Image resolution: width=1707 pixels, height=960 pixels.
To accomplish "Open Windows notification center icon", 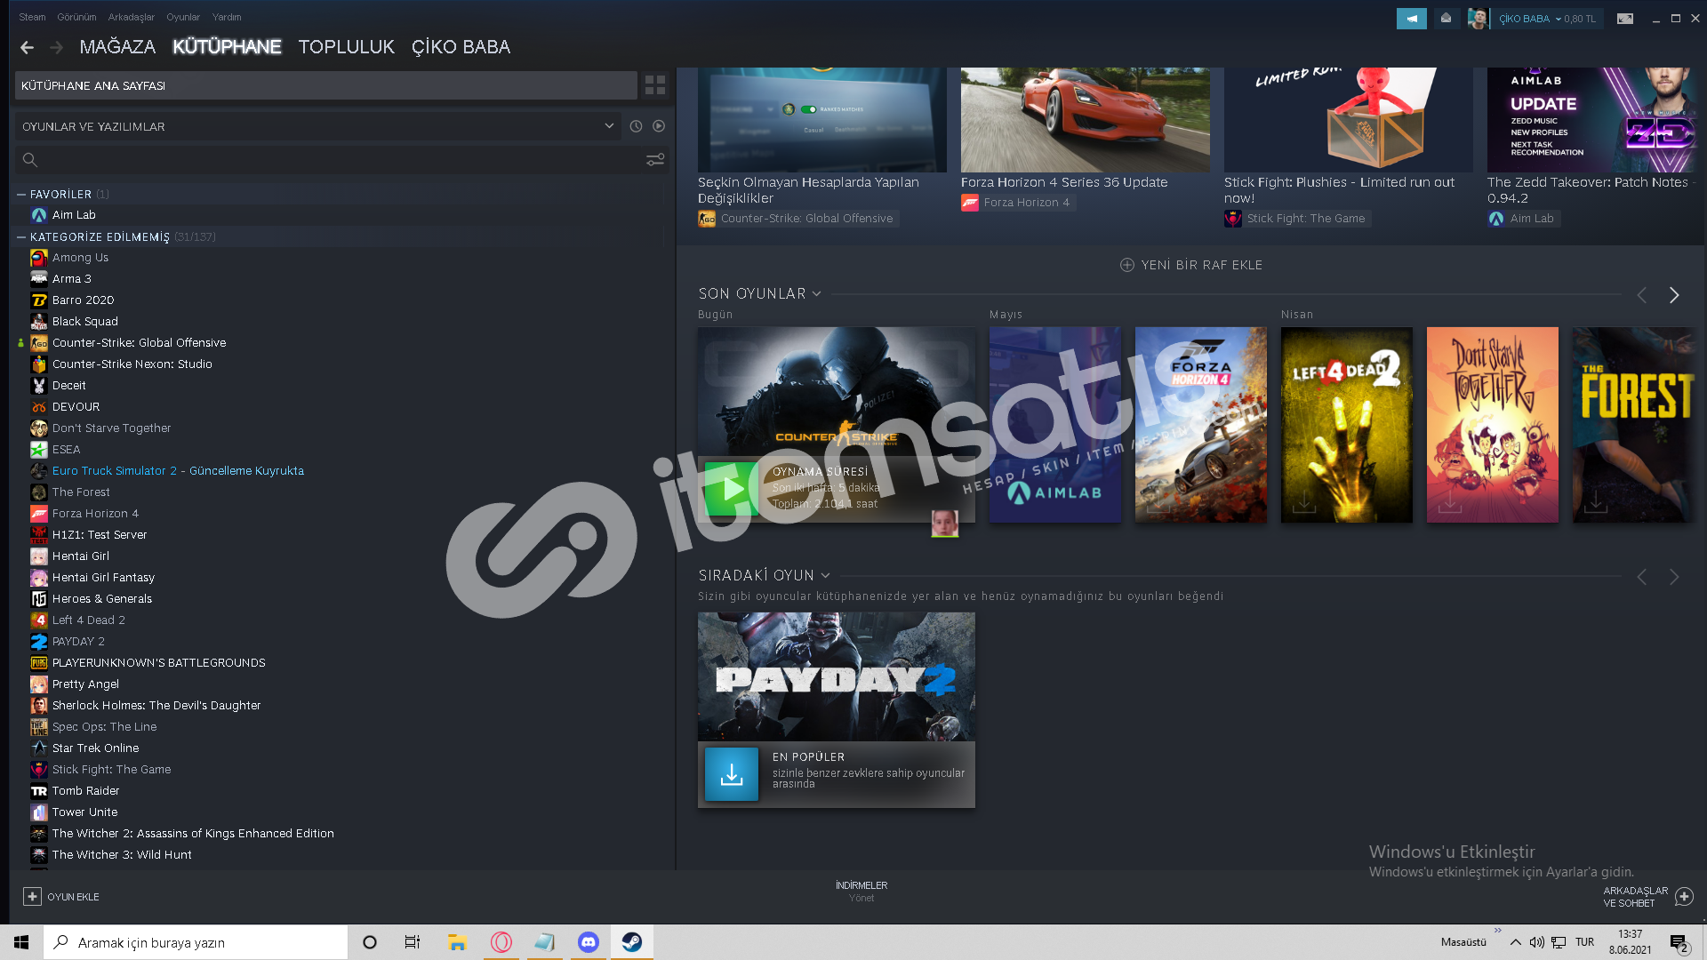I will tap(1679, 943).
